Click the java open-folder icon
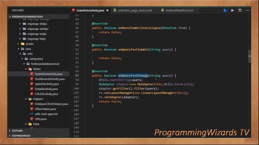Viewport: 259px width, 145px height. click(x=23, y=49)
